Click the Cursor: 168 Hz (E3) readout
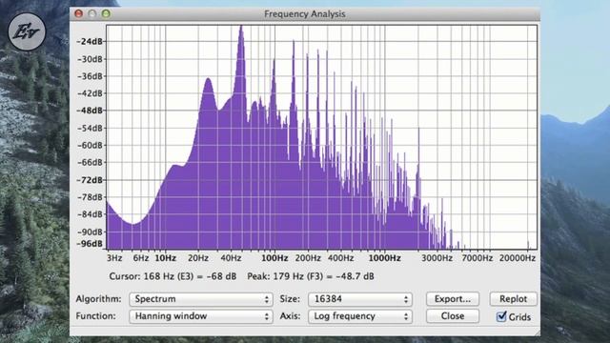 pyautogui.click(x=173, y=276)
